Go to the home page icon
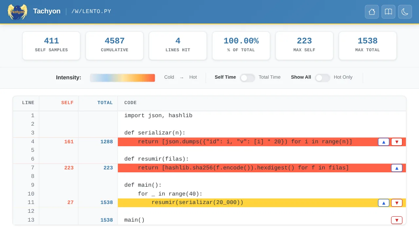 point(372,12)
